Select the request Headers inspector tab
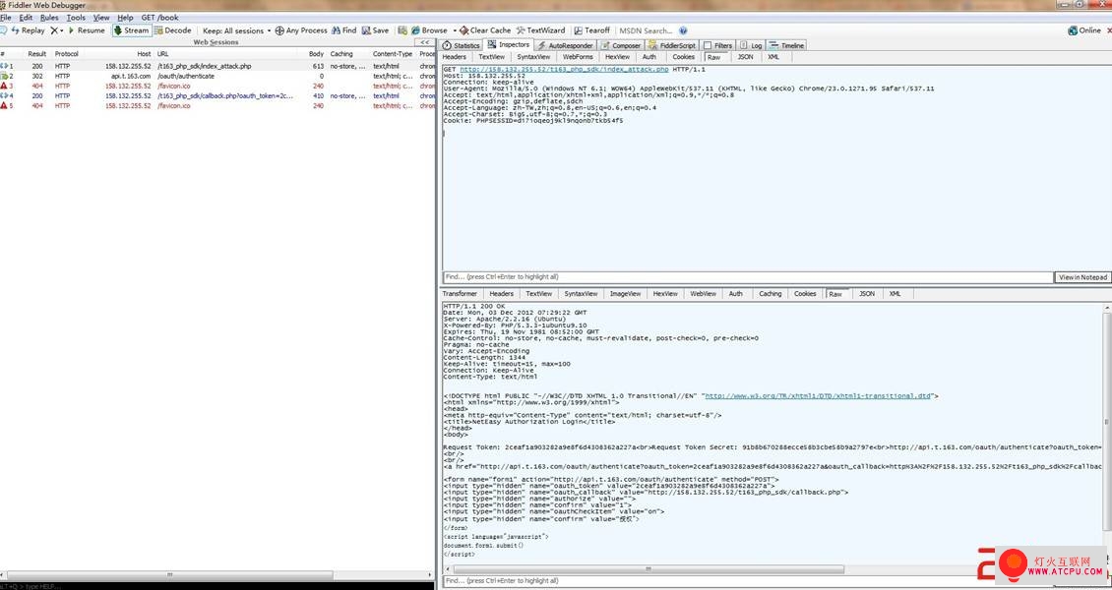 (x=455, y=57)
